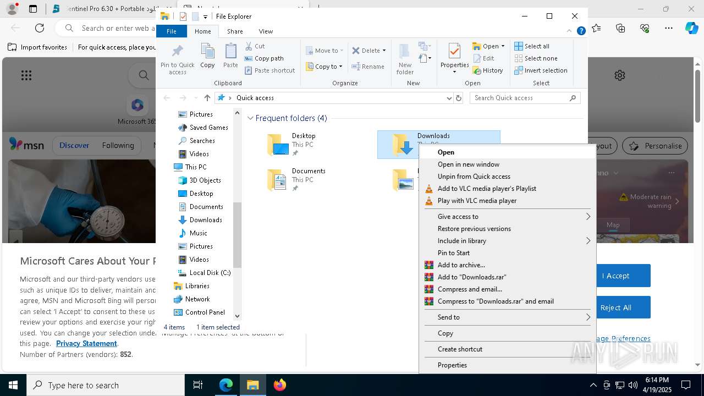Choose Unpin from Quick access

tap(507, 177)
